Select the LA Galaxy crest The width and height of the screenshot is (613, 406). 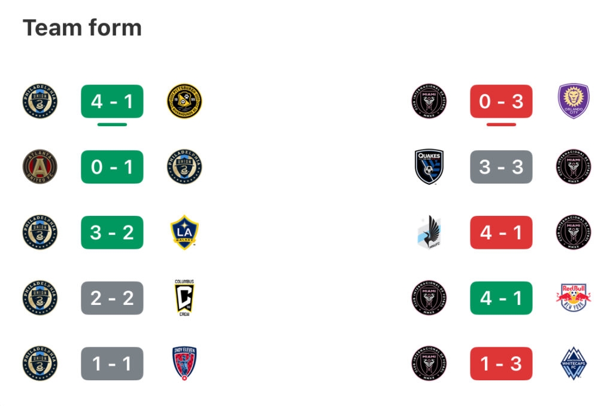coord(184,232)
